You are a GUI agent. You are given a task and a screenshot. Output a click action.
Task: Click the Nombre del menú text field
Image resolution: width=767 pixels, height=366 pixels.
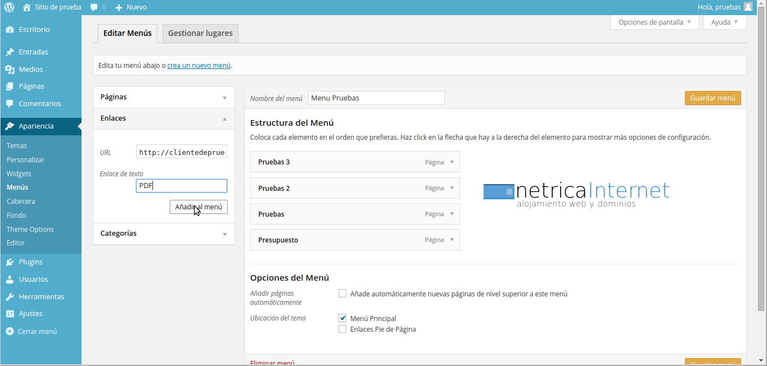376,98
